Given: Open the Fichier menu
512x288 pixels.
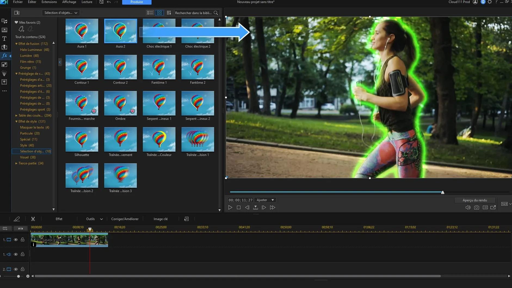Looking at the screenshot, I should [18, 2].
